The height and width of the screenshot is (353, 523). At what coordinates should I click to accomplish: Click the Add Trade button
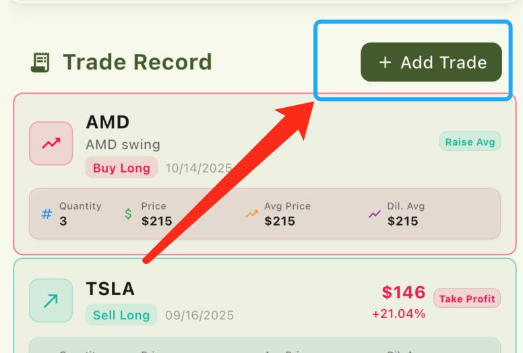pyautogui.click(x=431, y=62)
